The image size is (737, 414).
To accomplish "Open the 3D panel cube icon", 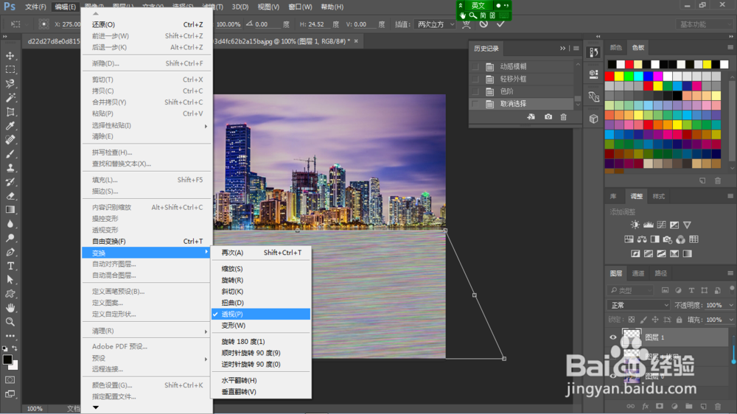I will coord(593,119).
